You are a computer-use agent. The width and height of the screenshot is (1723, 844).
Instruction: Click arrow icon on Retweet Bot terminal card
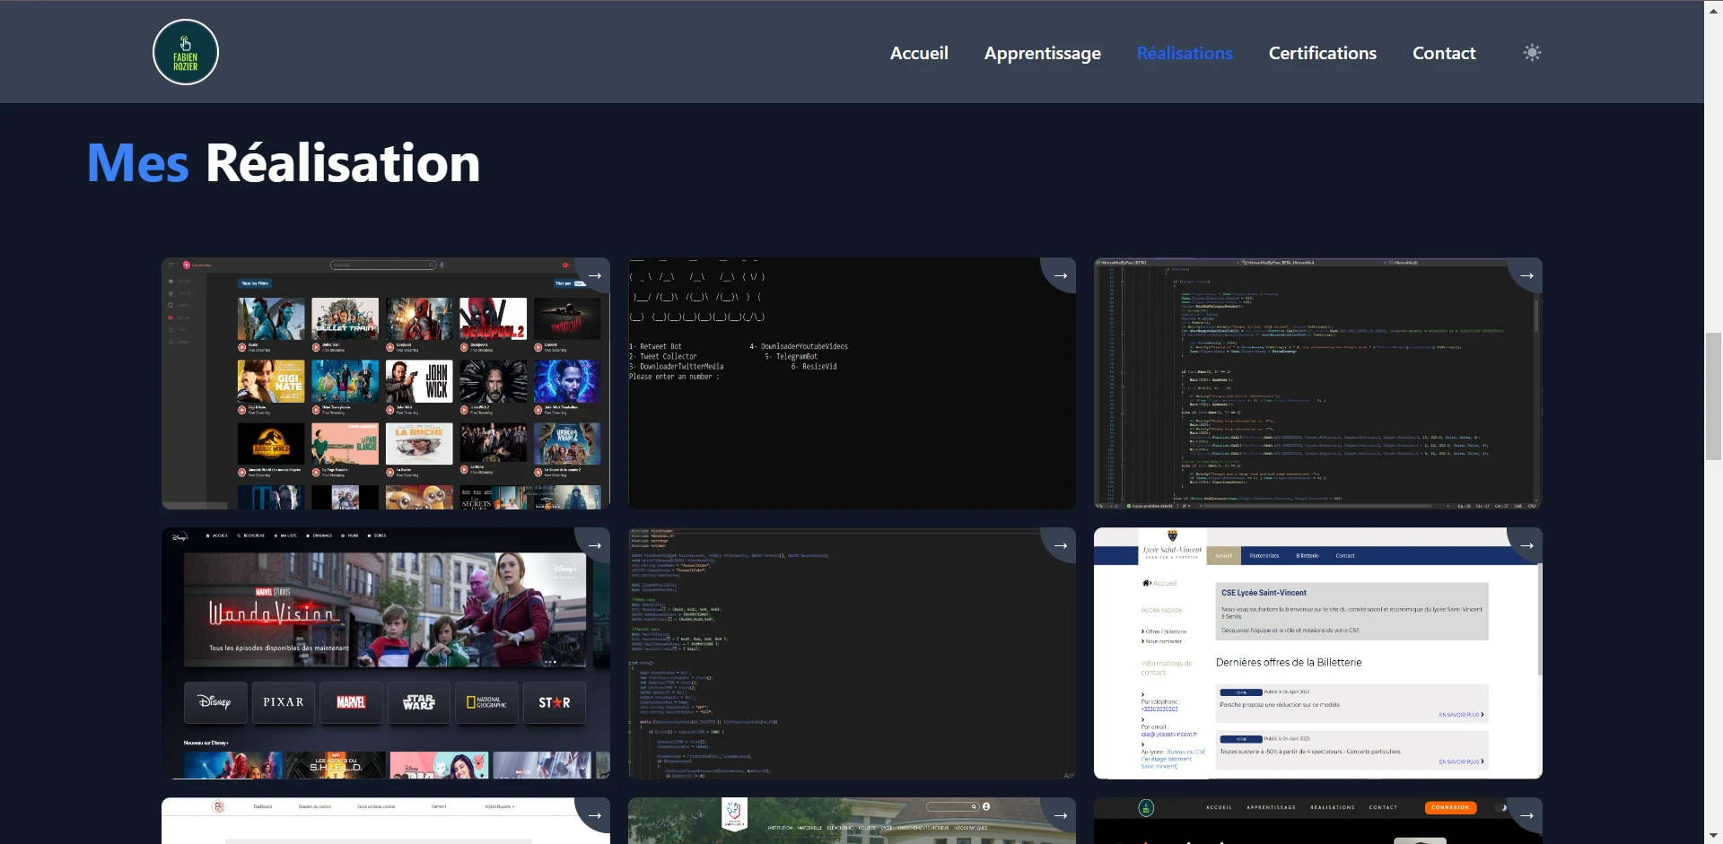click(x=1060, y=275)
